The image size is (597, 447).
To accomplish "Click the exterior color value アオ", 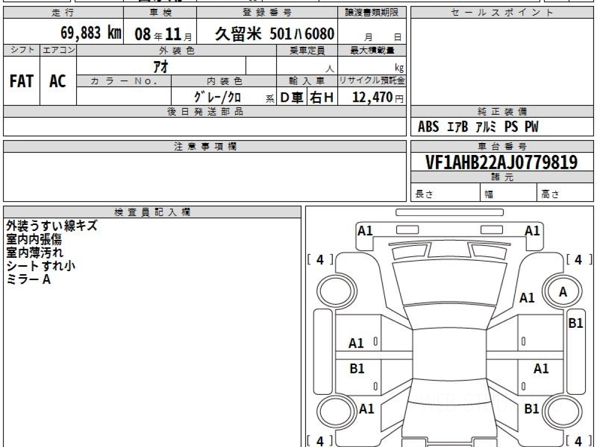I will pos(161,66).
